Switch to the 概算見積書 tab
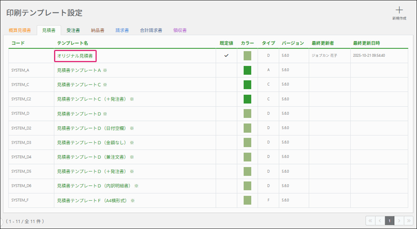The width and height of the screenshot is (417, 229). tap(20, 30)
